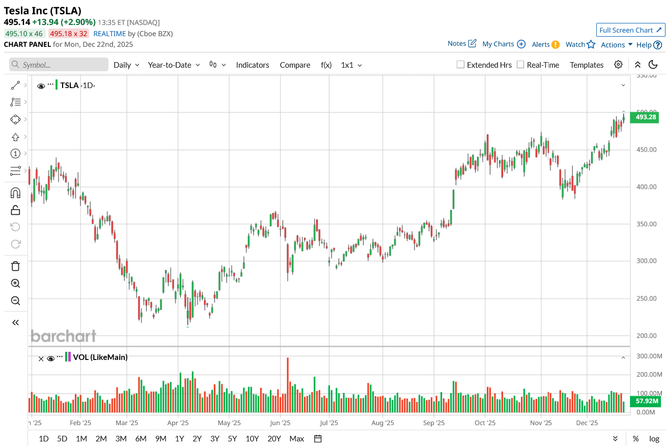
Task: Select the Max time range
Action: 296,438
